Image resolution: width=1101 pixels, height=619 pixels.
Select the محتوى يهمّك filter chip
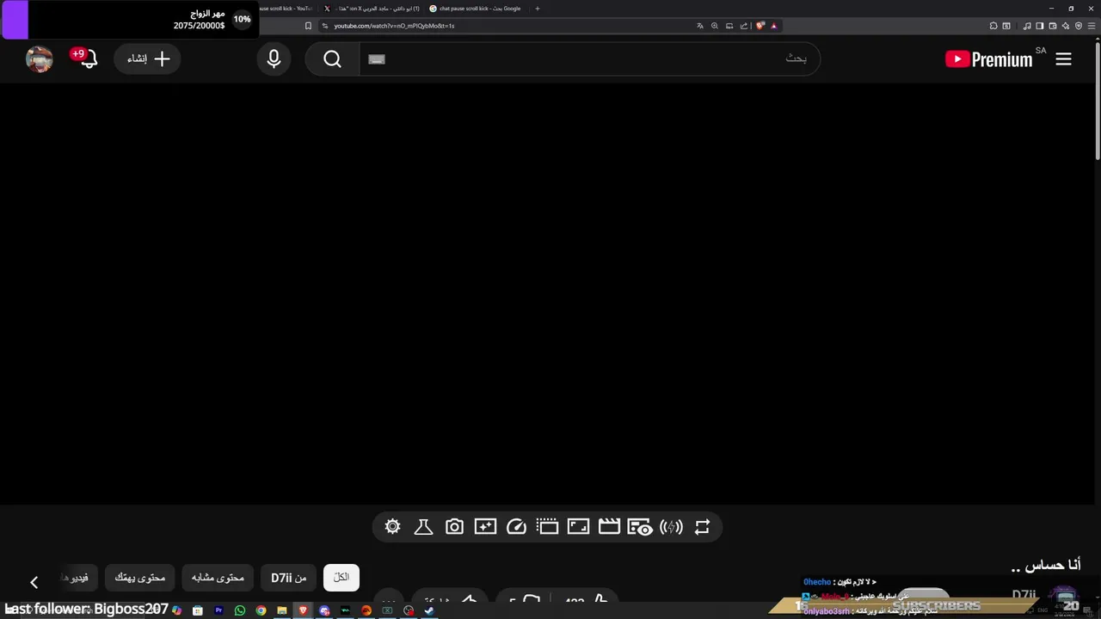[140, 578]
